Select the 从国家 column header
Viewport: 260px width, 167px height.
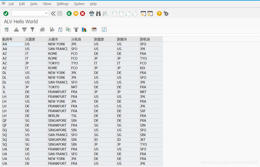click(x=36, y=39)
